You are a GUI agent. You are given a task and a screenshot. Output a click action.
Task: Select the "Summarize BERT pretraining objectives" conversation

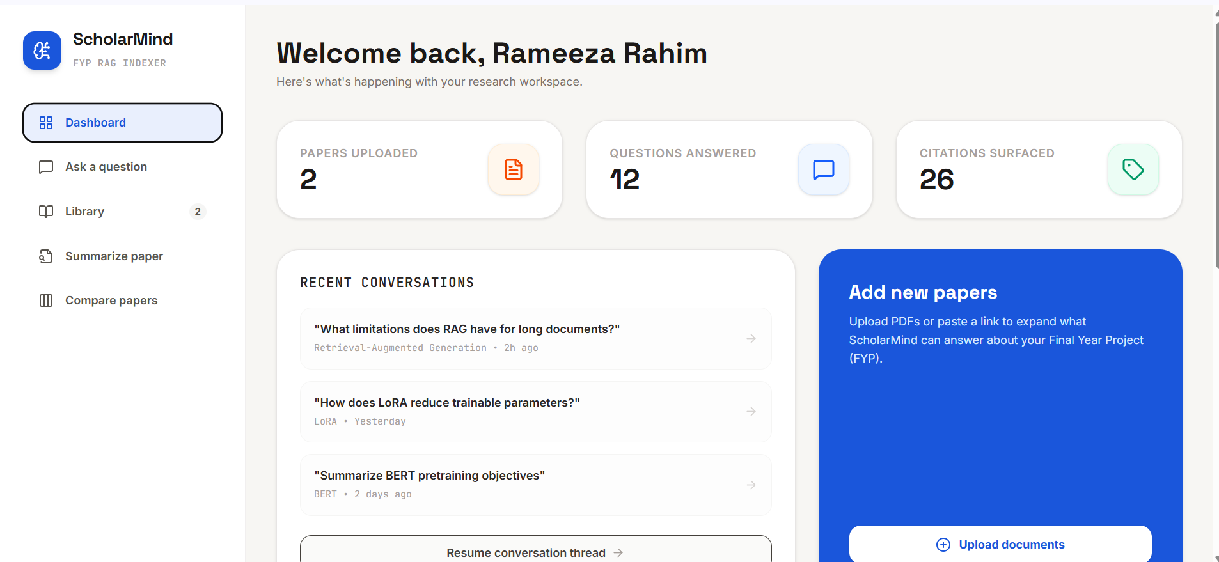pos(536,485)
